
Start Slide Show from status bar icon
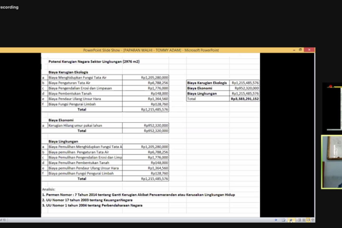point(313,220)
